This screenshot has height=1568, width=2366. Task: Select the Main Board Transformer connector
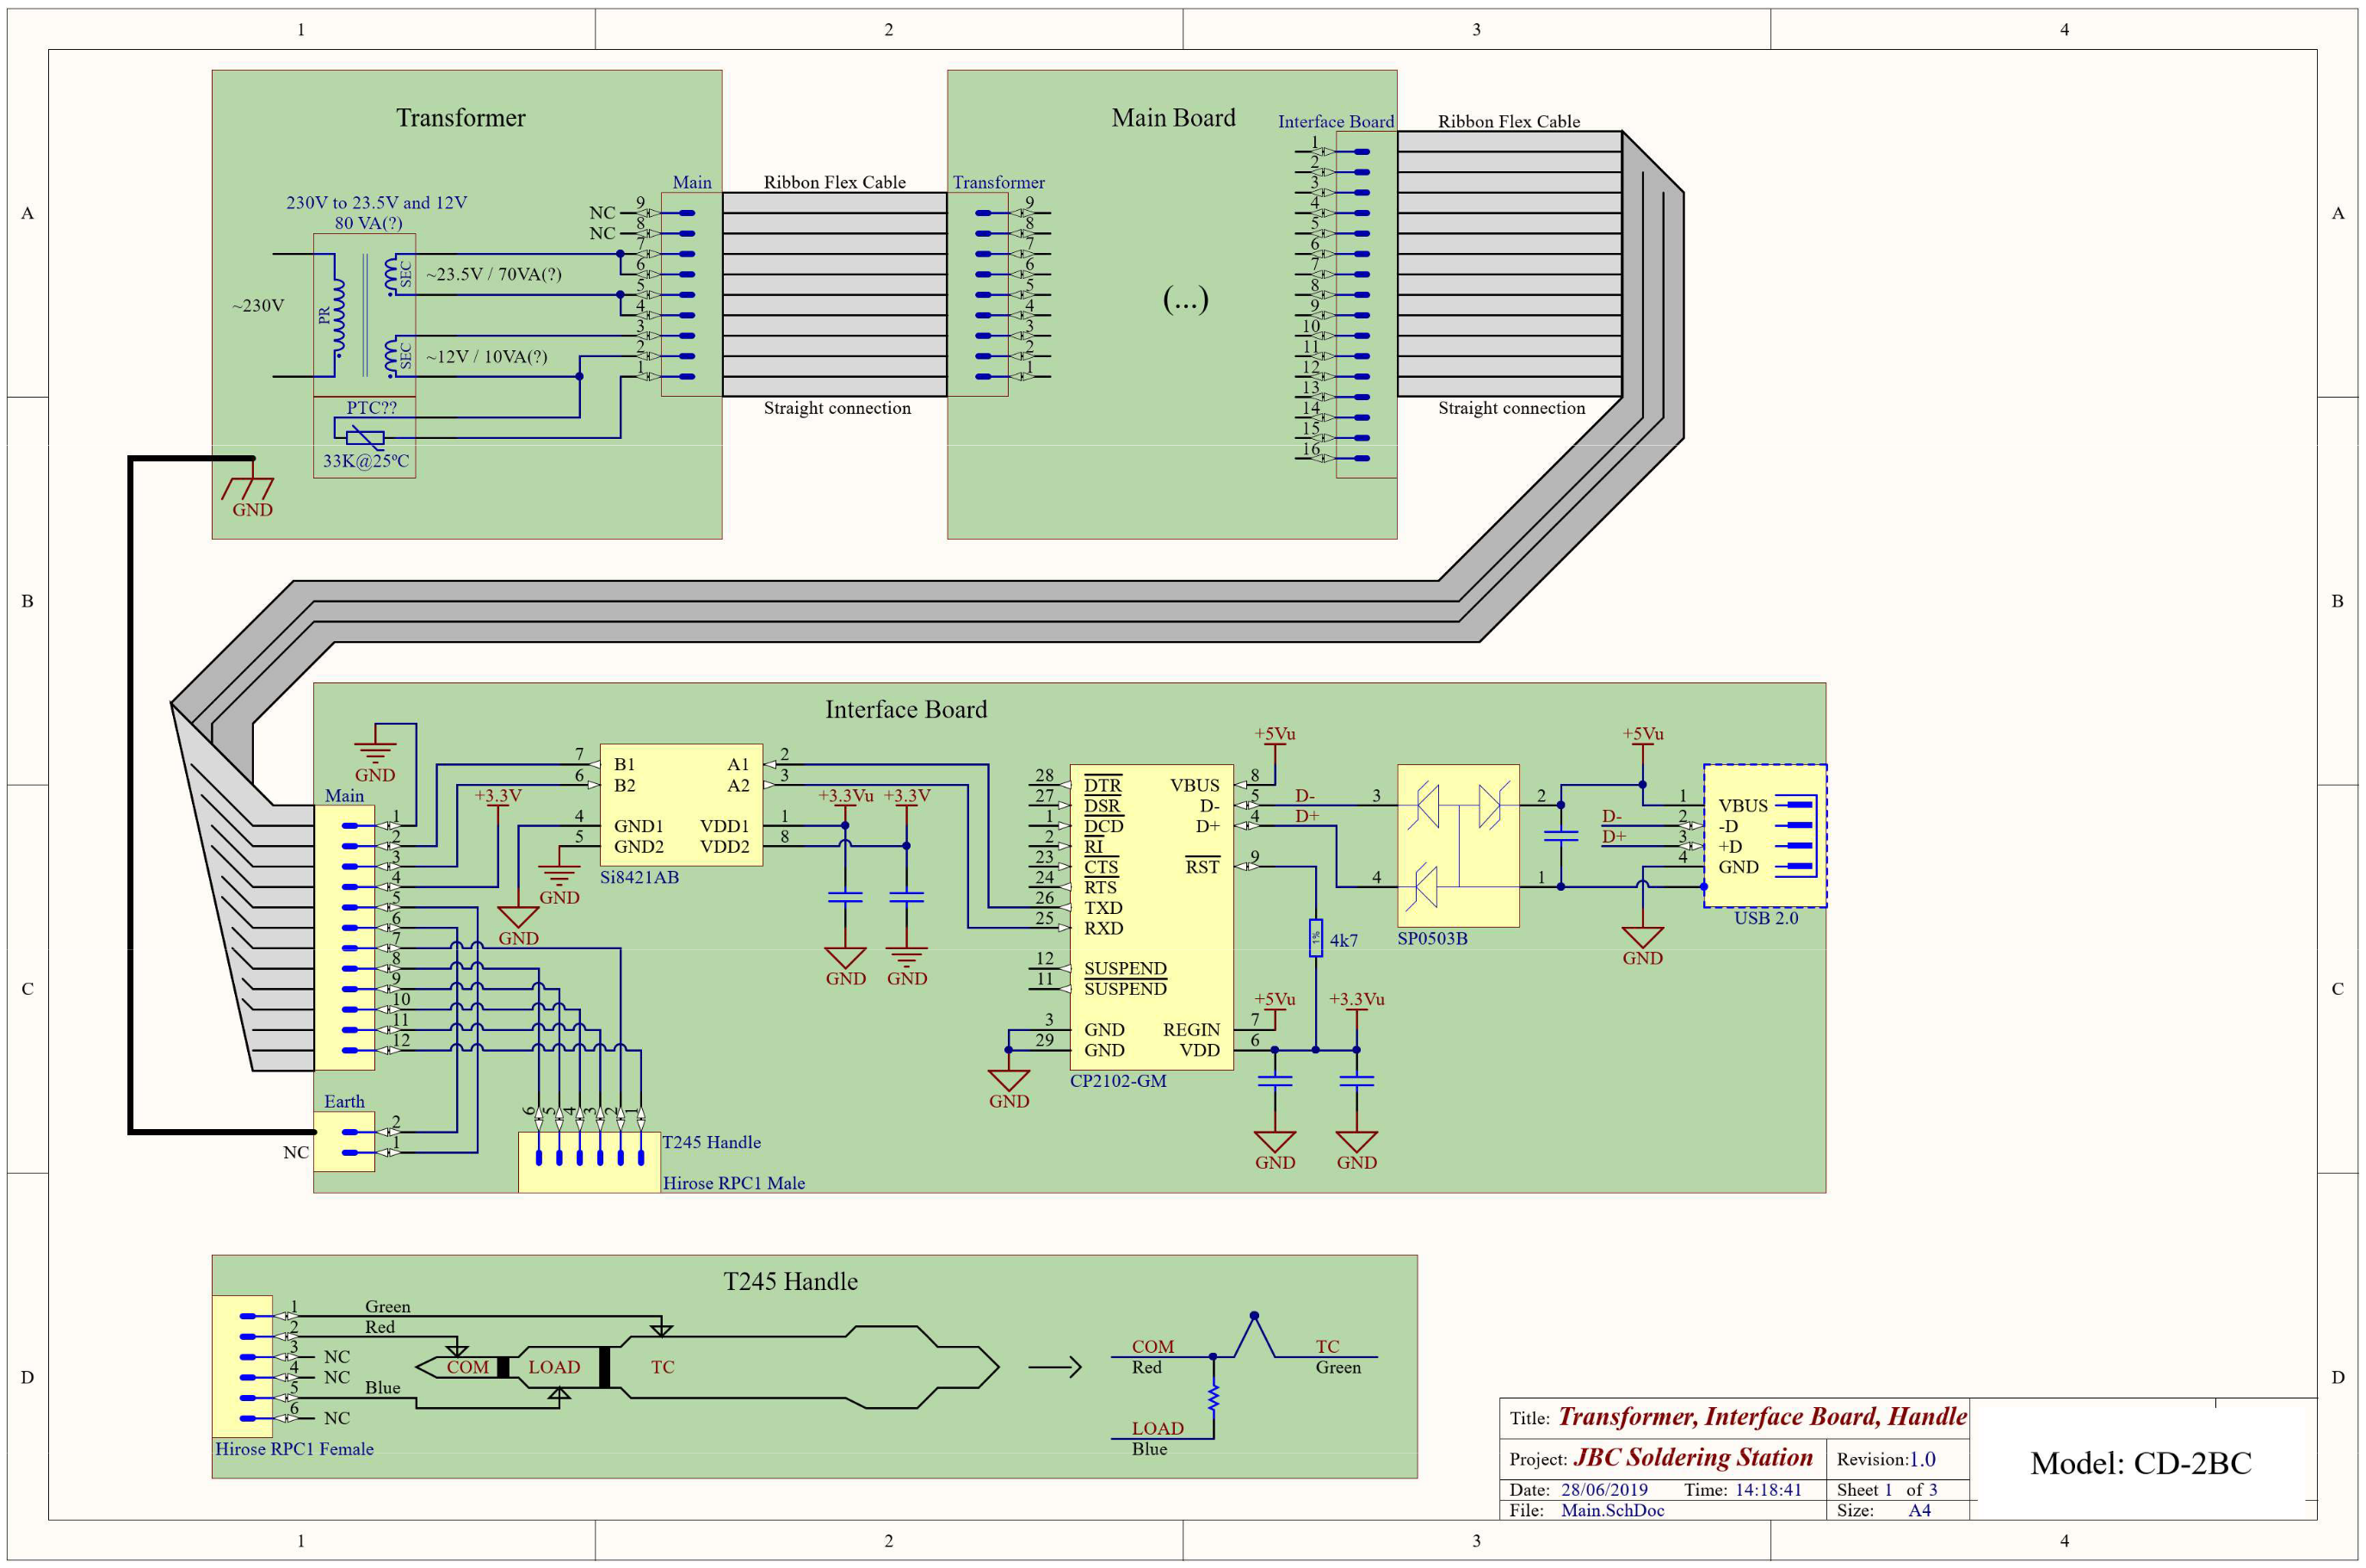coord(977,295)
